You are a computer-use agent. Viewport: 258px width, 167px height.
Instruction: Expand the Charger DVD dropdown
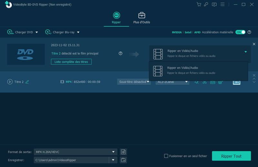pyautogui.click(x=36, y=32)
